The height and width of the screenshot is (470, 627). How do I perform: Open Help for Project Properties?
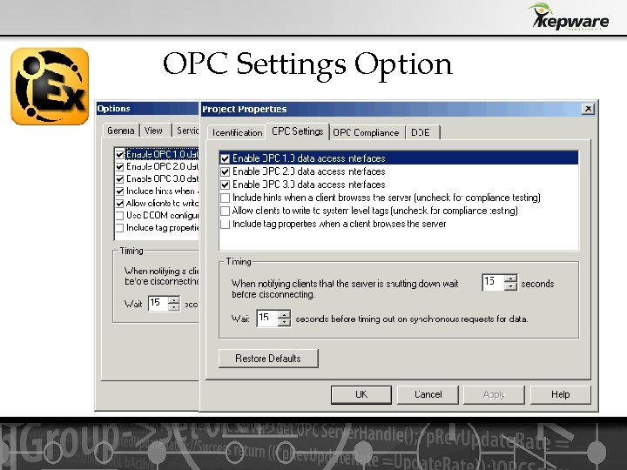click(560, 394)
